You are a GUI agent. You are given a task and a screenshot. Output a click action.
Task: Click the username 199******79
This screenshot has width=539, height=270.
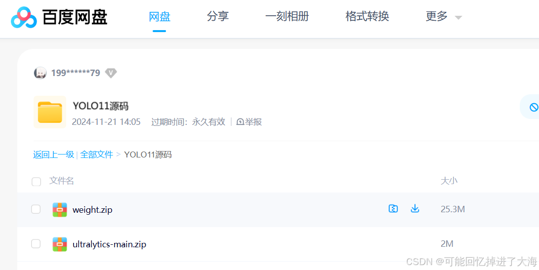[76, 73]
